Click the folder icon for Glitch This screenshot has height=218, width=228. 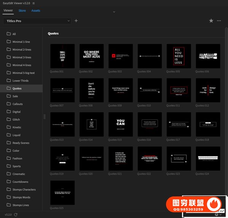tap(9, 120)
